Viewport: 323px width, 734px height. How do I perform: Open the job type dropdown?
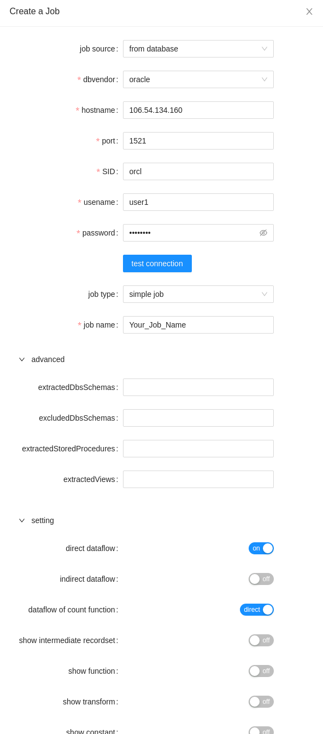coord(198,294)
